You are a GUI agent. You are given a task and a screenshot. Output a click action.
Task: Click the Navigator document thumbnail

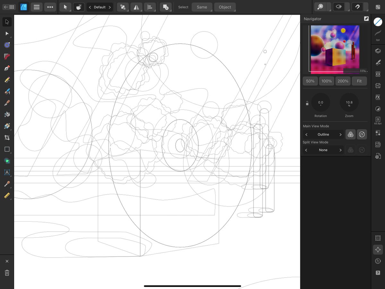[x=335, y=49]
